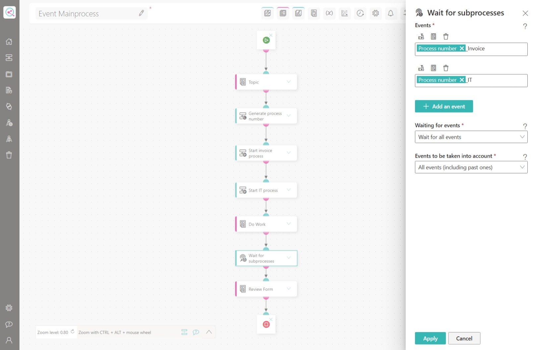Open the comments icon in the bottom bar
This screenshot has width=537, height=350.
click(196, 332)
